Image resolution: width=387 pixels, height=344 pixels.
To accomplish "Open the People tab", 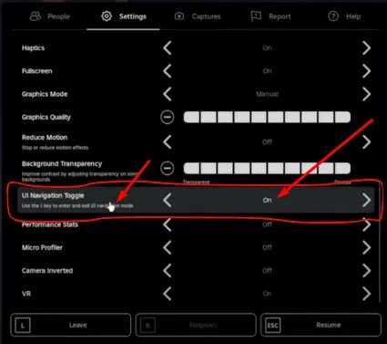I will pos(50,16).
